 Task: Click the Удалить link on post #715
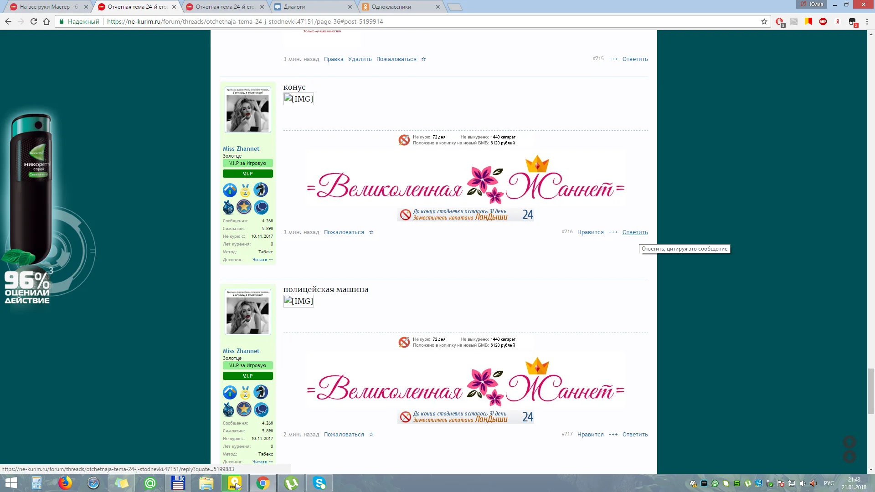360,59
